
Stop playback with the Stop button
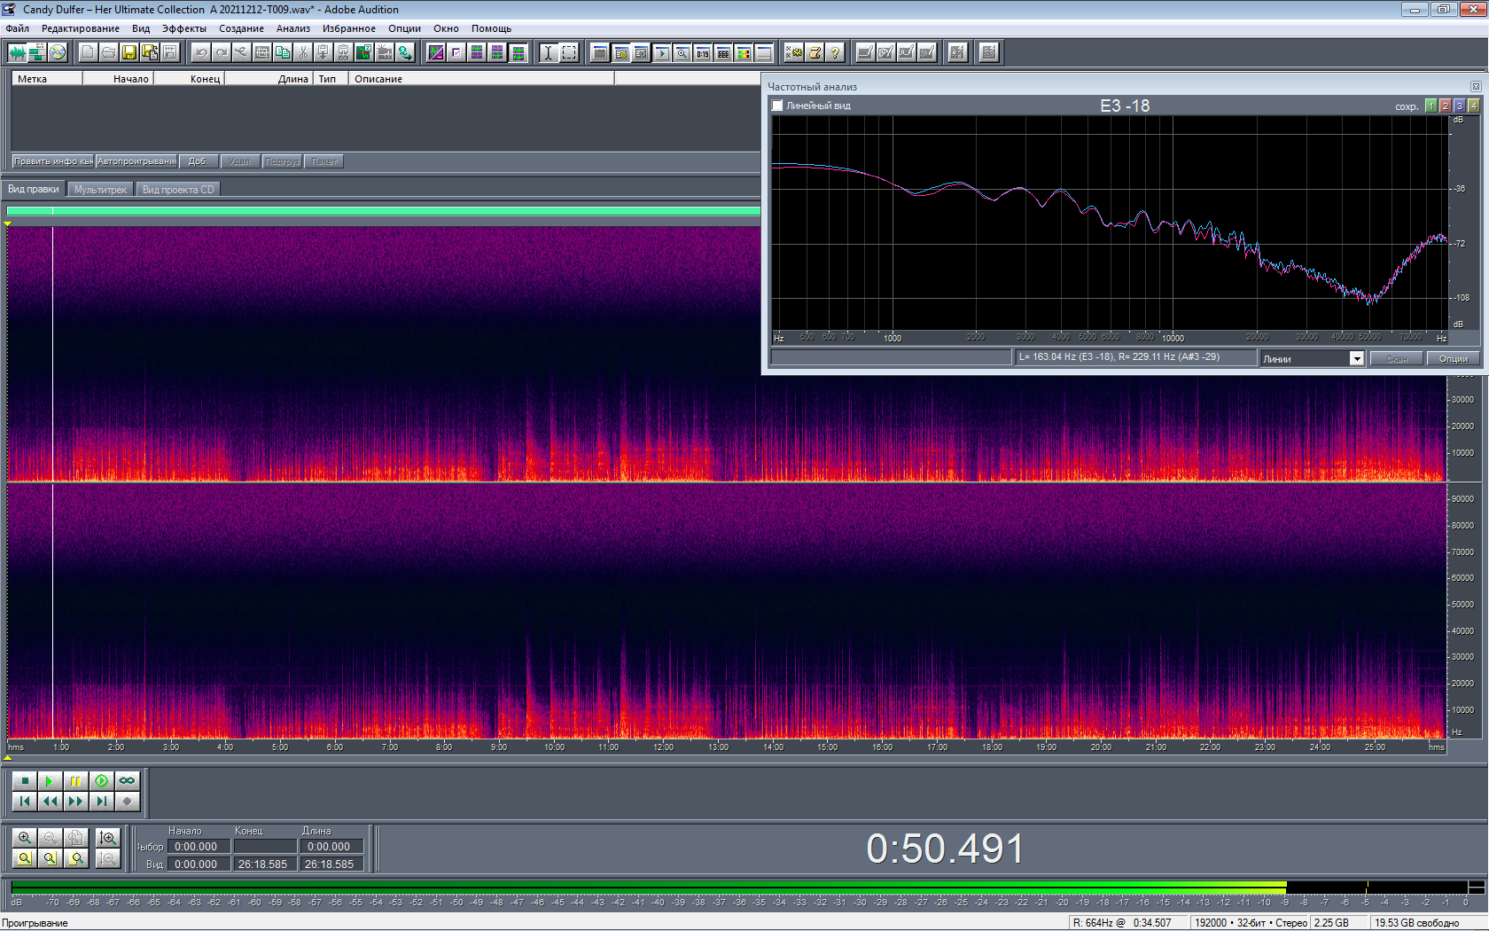pyautogui.click(x=25, y=781)
